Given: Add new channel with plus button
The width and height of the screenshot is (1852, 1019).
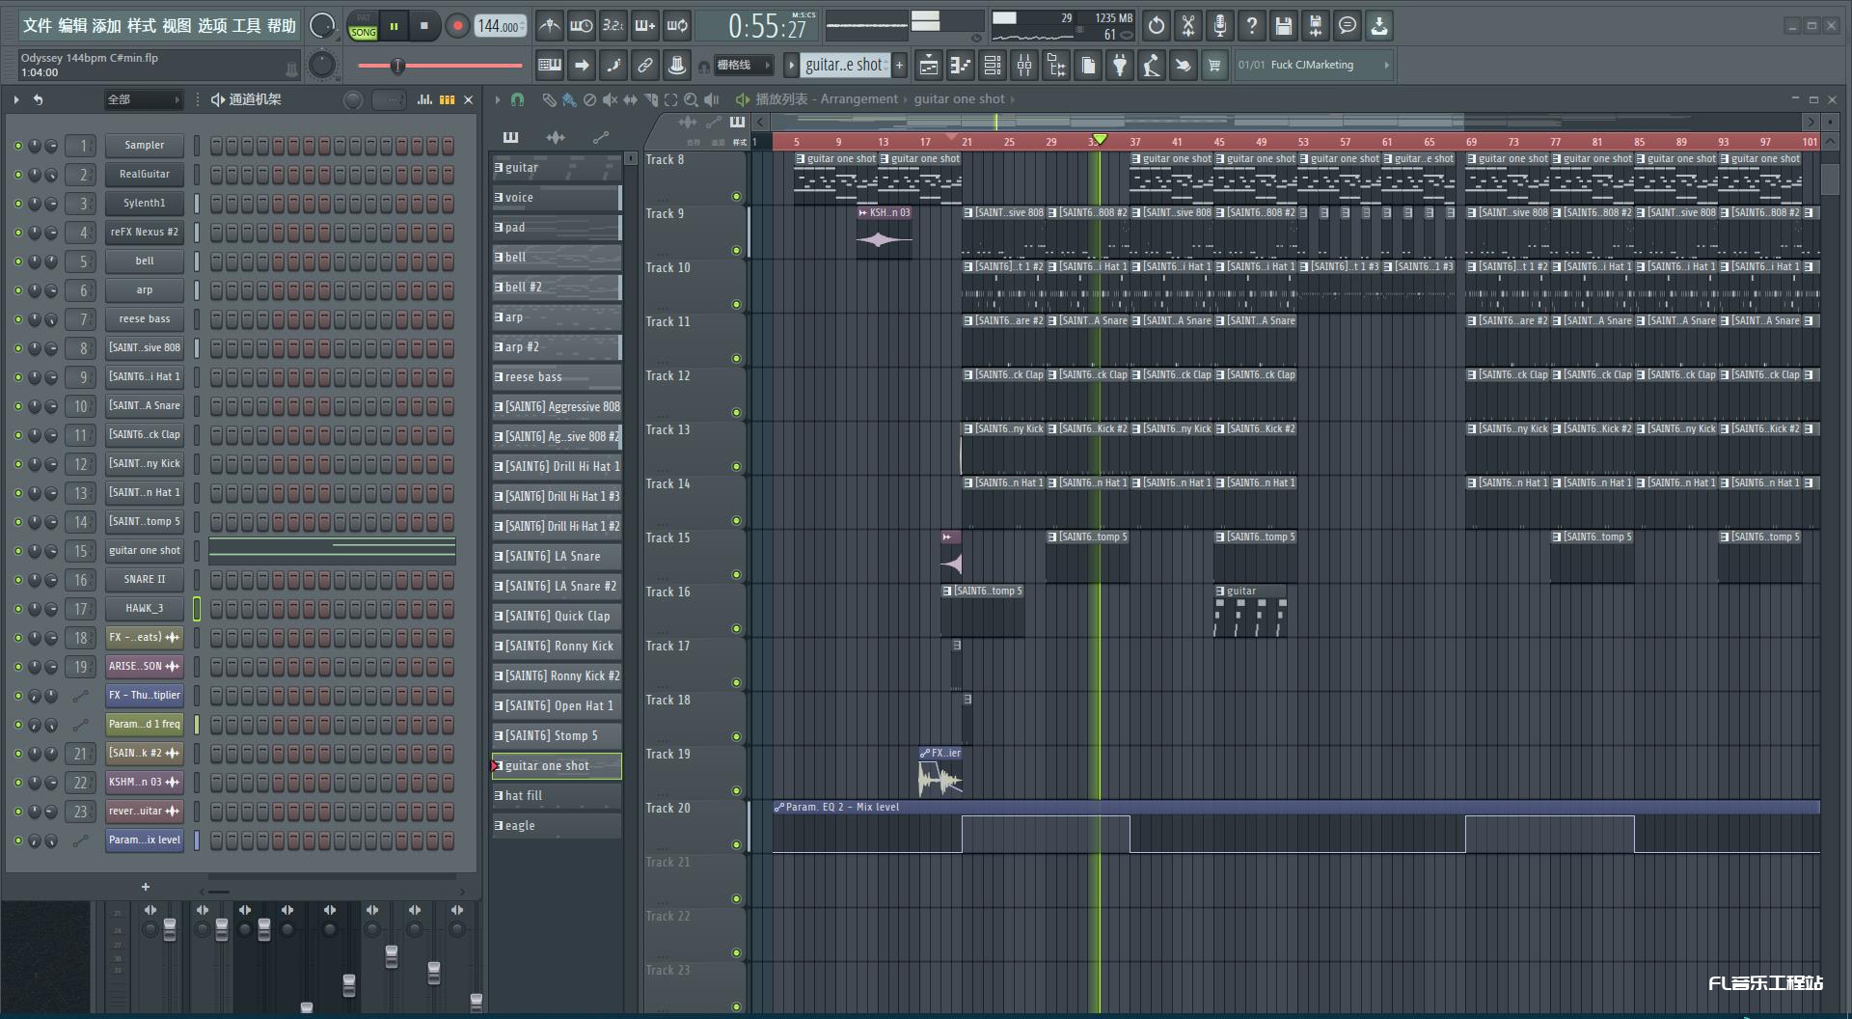Looking at the screenshot, I should 146,887.
